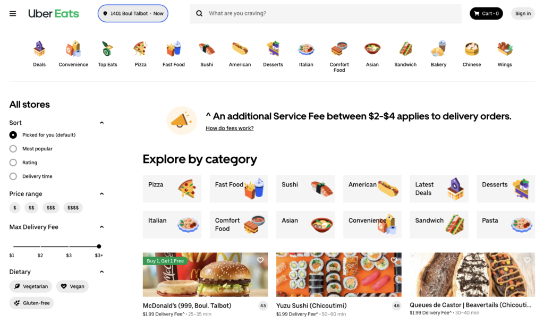Click the hamburger menu icon
This screenshot has height=323, width=544.
(13, 13)
